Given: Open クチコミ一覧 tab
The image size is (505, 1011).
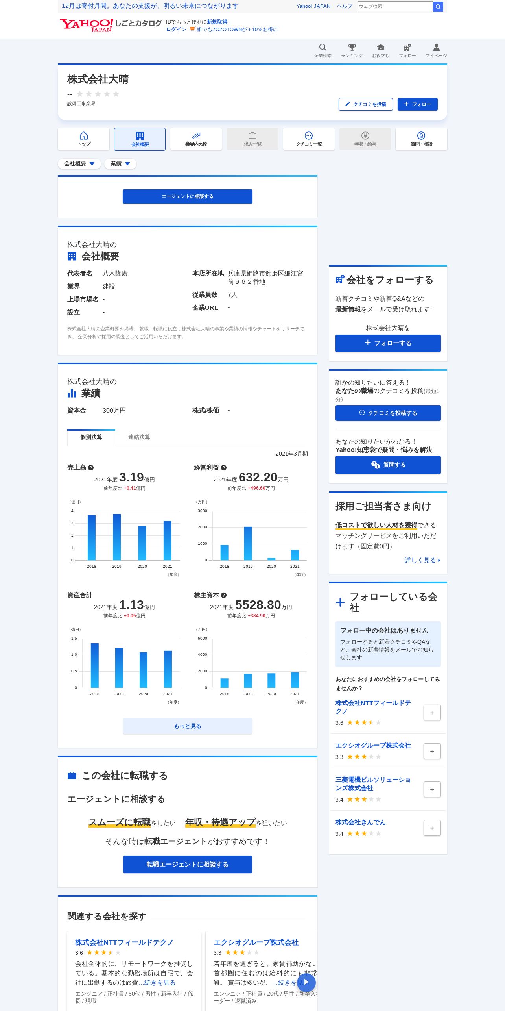Looking at the screenshot, I should (309, 139).
